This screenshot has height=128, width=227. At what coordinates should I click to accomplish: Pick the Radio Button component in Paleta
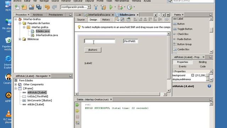point(182,39)
